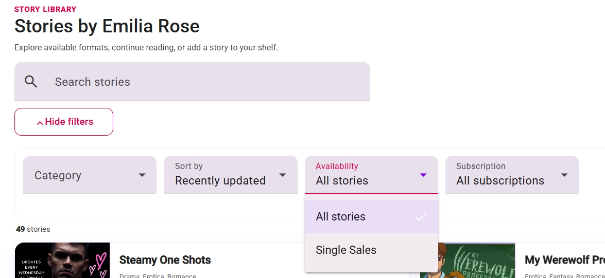Click the Category dropdown arrow
The width and height of the screenshot is (605, 278).
142,175
